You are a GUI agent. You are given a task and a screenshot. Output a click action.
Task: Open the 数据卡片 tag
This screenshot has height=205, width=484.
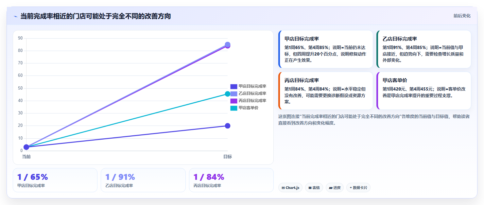tap(358, 188)
